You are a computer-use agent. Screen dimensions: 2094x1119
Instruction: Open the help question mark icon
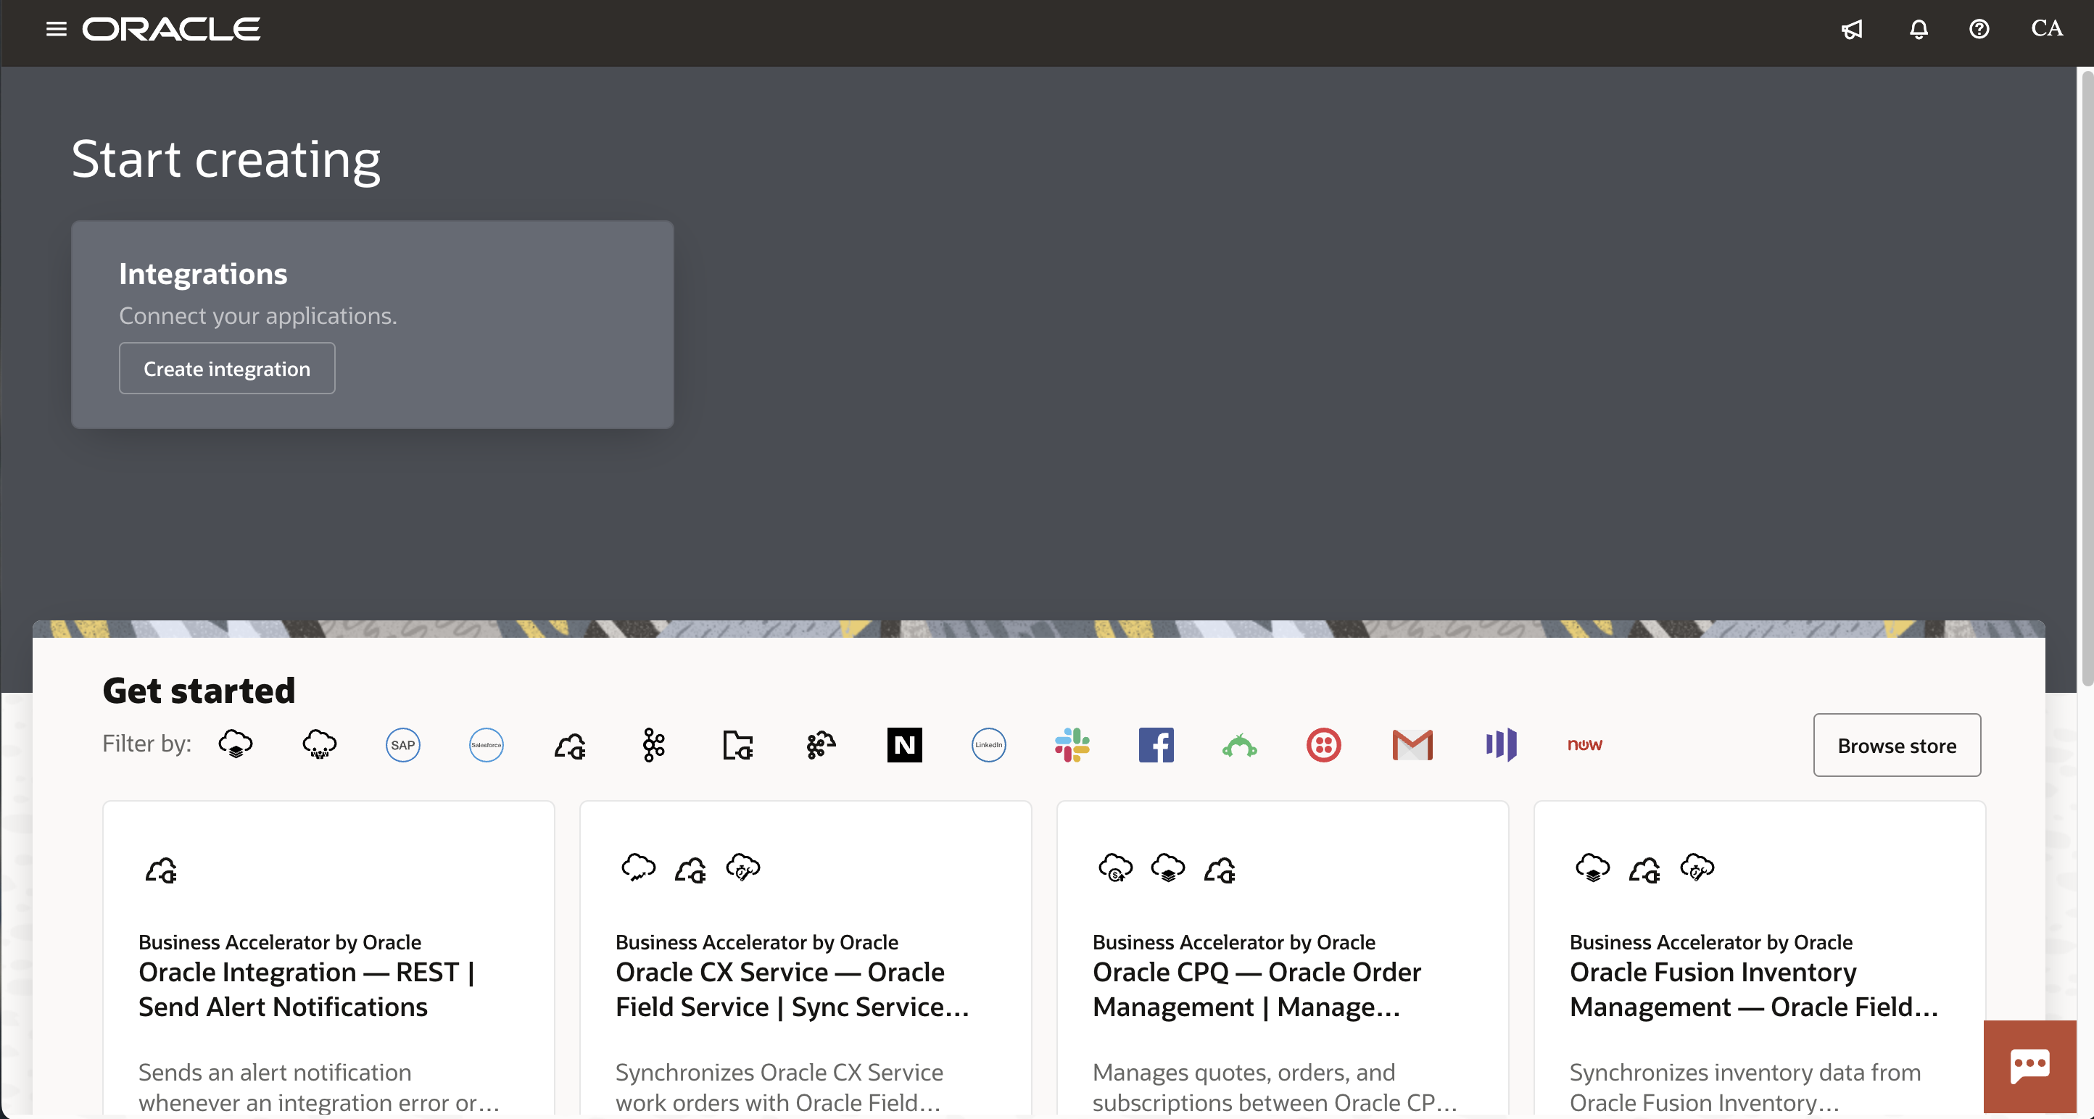(1979, 29)
